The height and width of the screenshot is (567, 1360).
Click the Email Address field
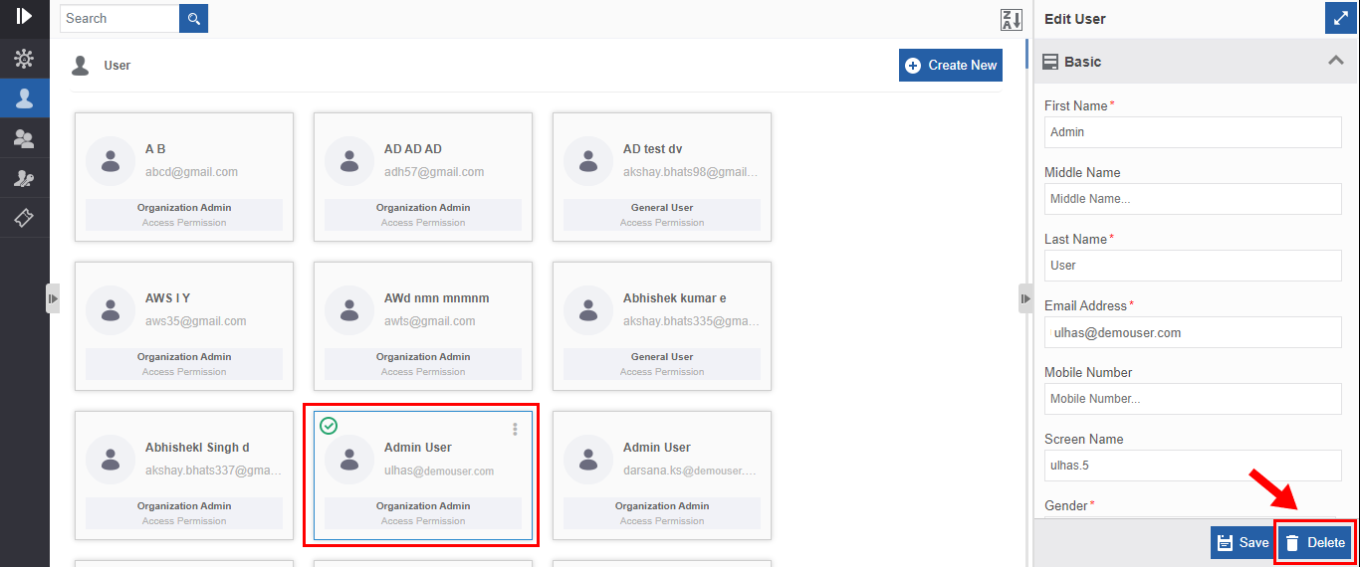point(1193,332)
